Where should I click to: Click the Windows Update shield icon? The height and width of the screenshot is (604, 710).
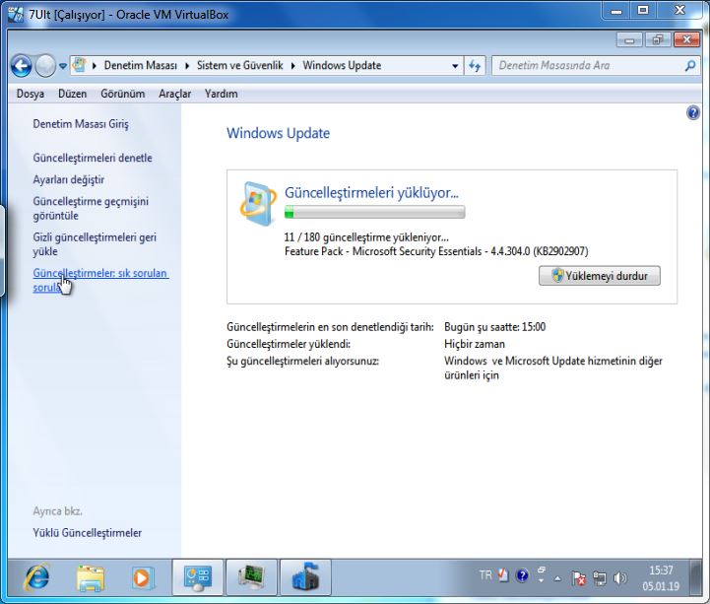pyautogui.click(x=258, y=204)
